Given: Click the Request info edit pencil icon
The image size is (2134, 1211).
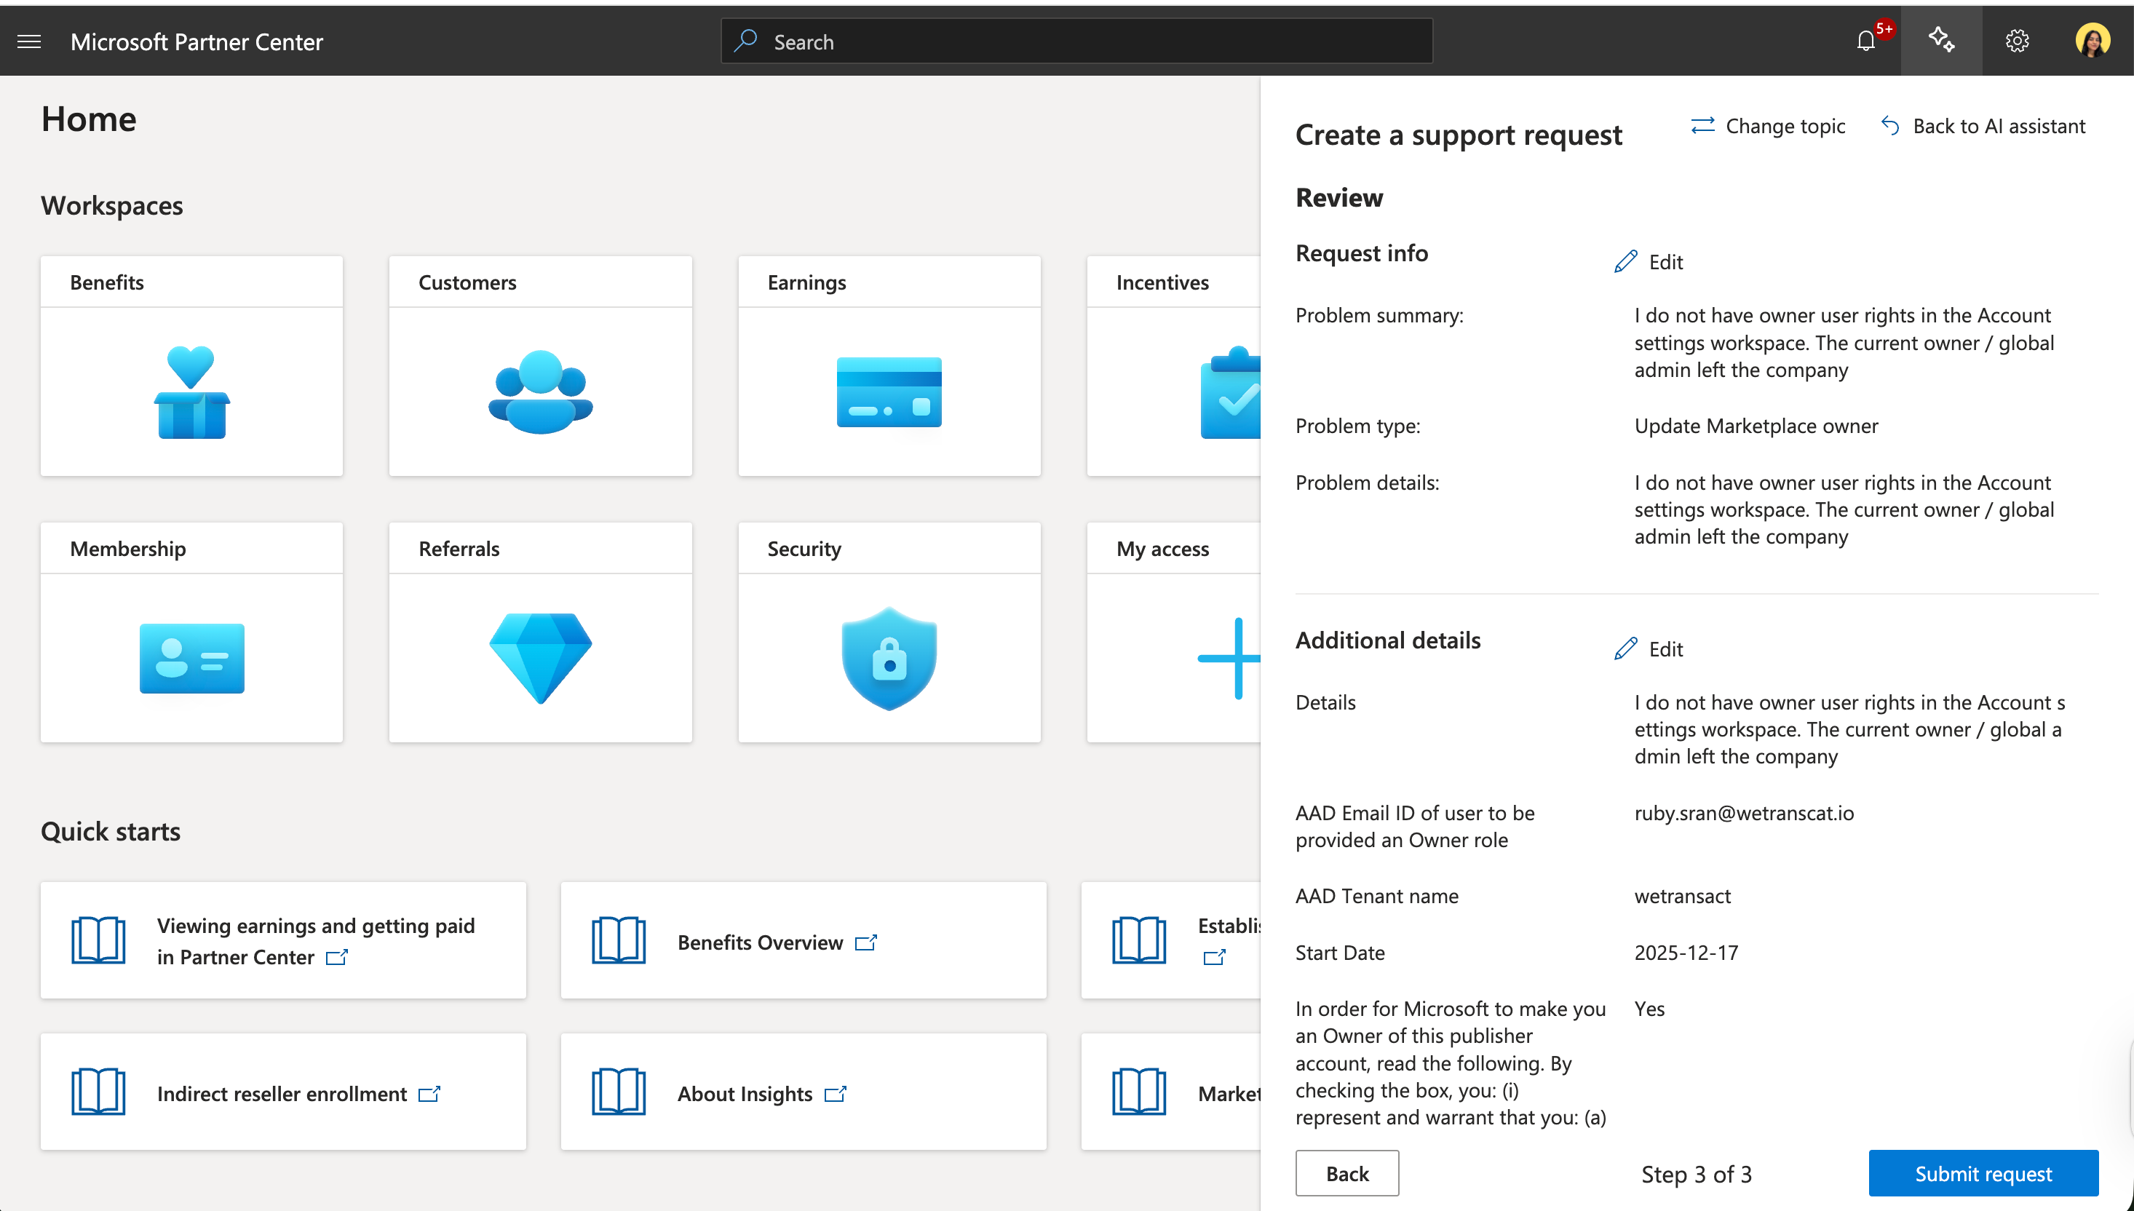Looking at the screenshot, I should click(x=1626, y=261).
